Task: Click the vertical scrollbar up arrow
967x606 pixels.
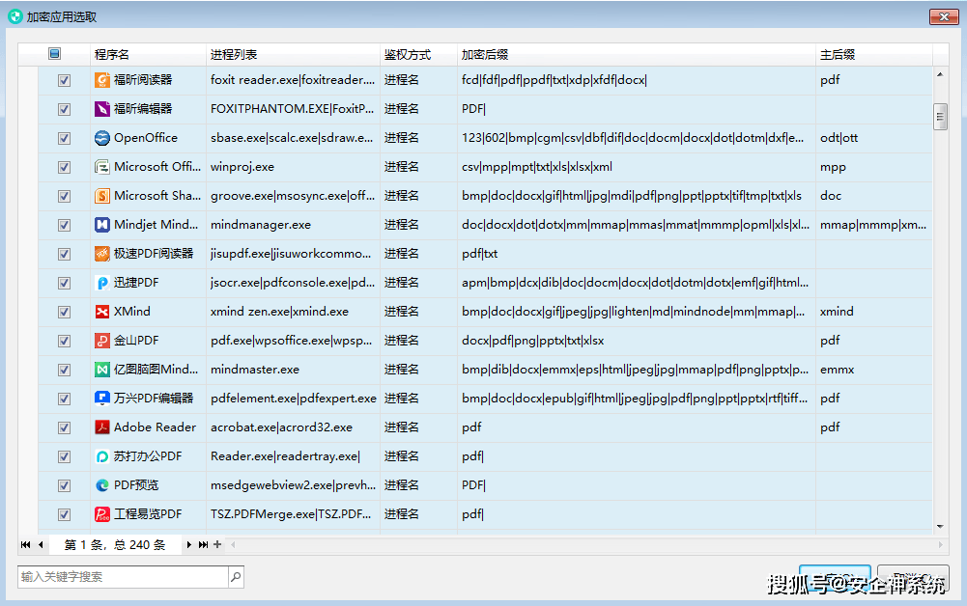Action: 940,74
